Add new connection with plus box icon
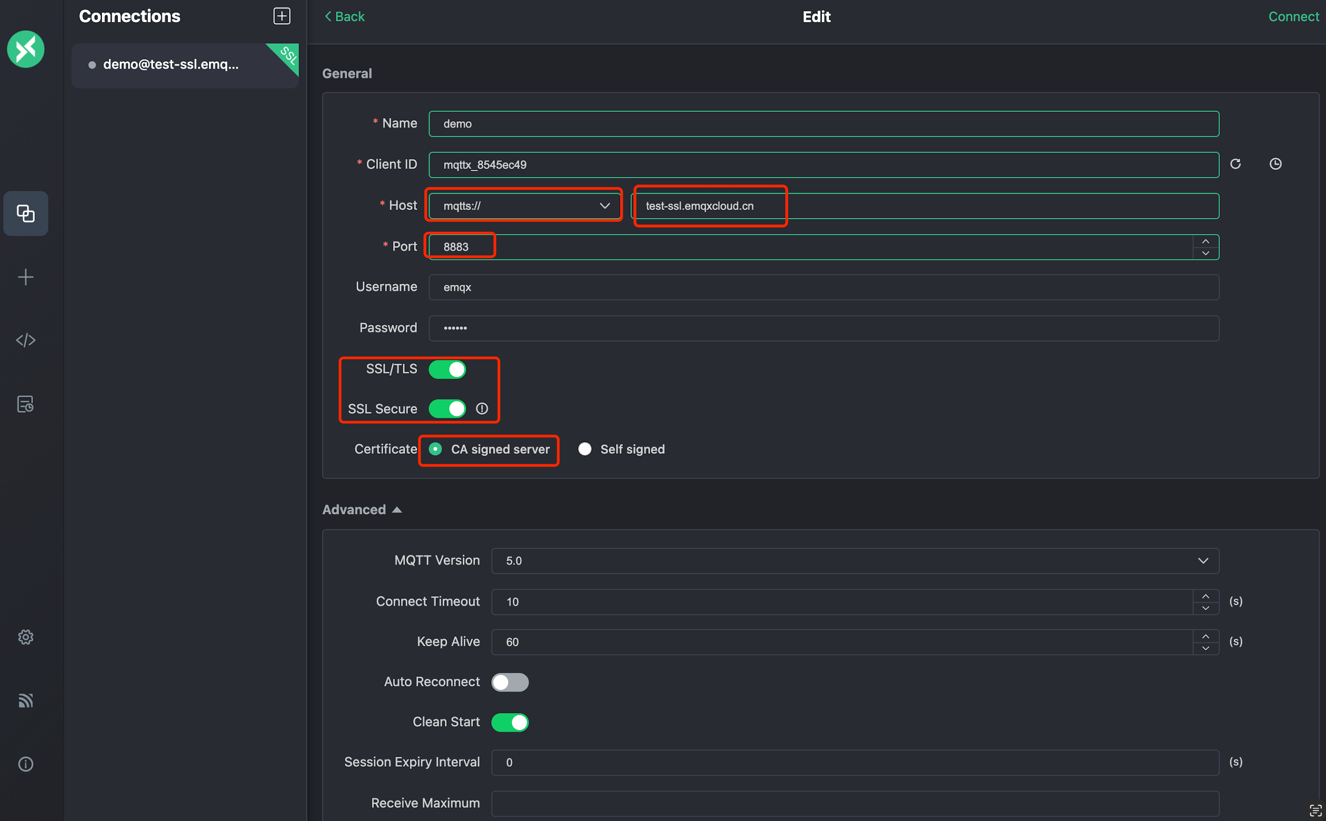The width and height of the screenshot is (1326, 821). click(x=282, y=16)
